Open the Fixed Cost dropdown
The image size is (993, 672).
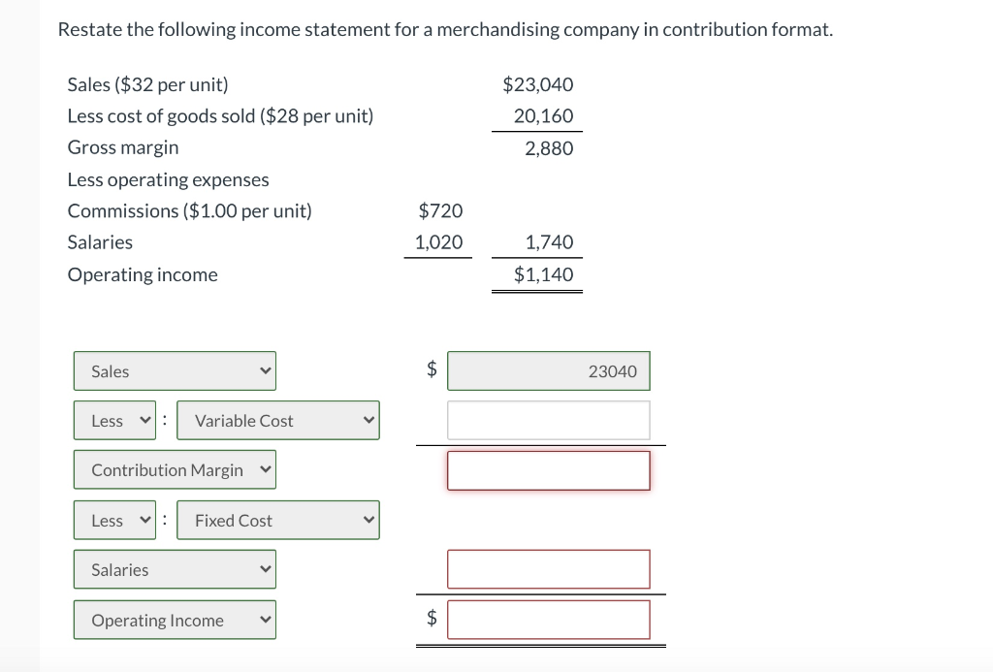[x=278, y=520]
